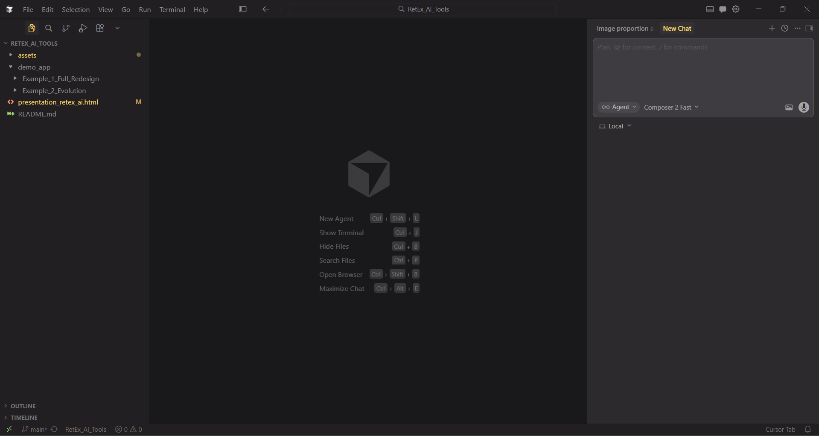Open the Run and Debug panel

point(82,28)
